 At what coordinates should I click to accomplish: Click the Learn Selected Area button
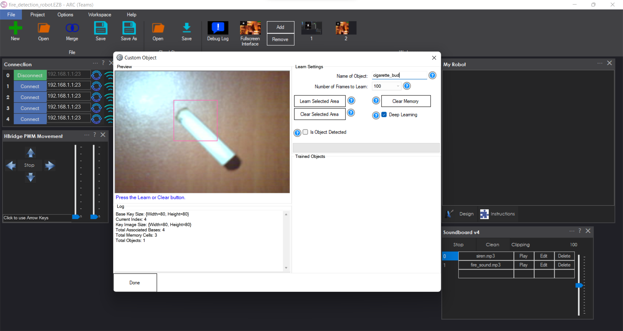click(x=320, y=101)
